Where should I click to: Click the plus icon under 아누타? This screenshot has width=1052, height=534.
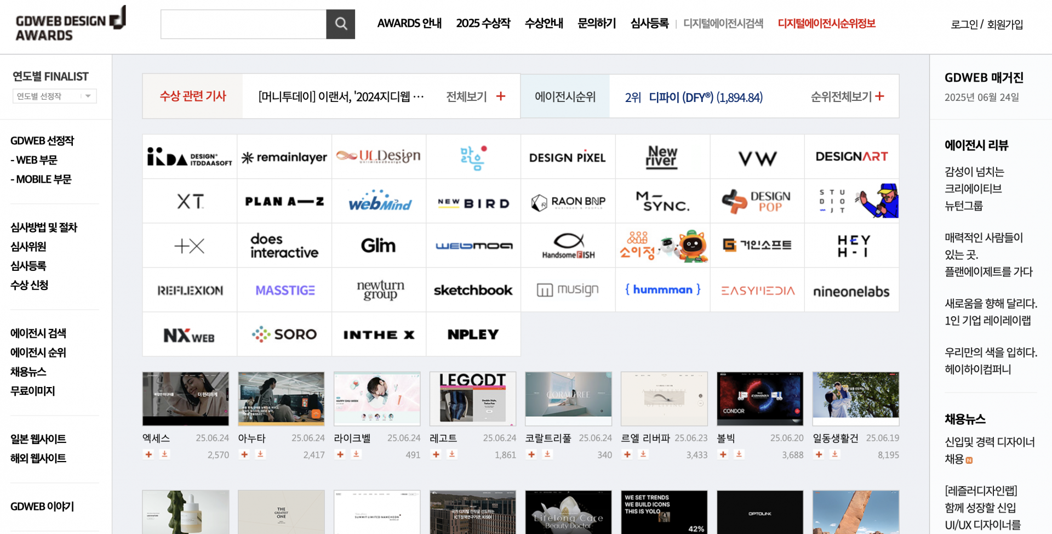click(x=244, y=455)
